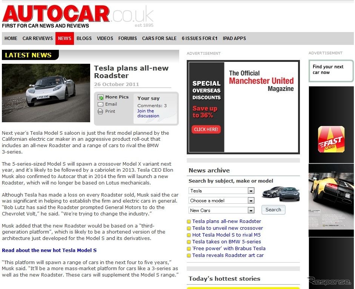Go to the Car Reviews menu item
Screen dimensions: 355x289
[38, 38]
